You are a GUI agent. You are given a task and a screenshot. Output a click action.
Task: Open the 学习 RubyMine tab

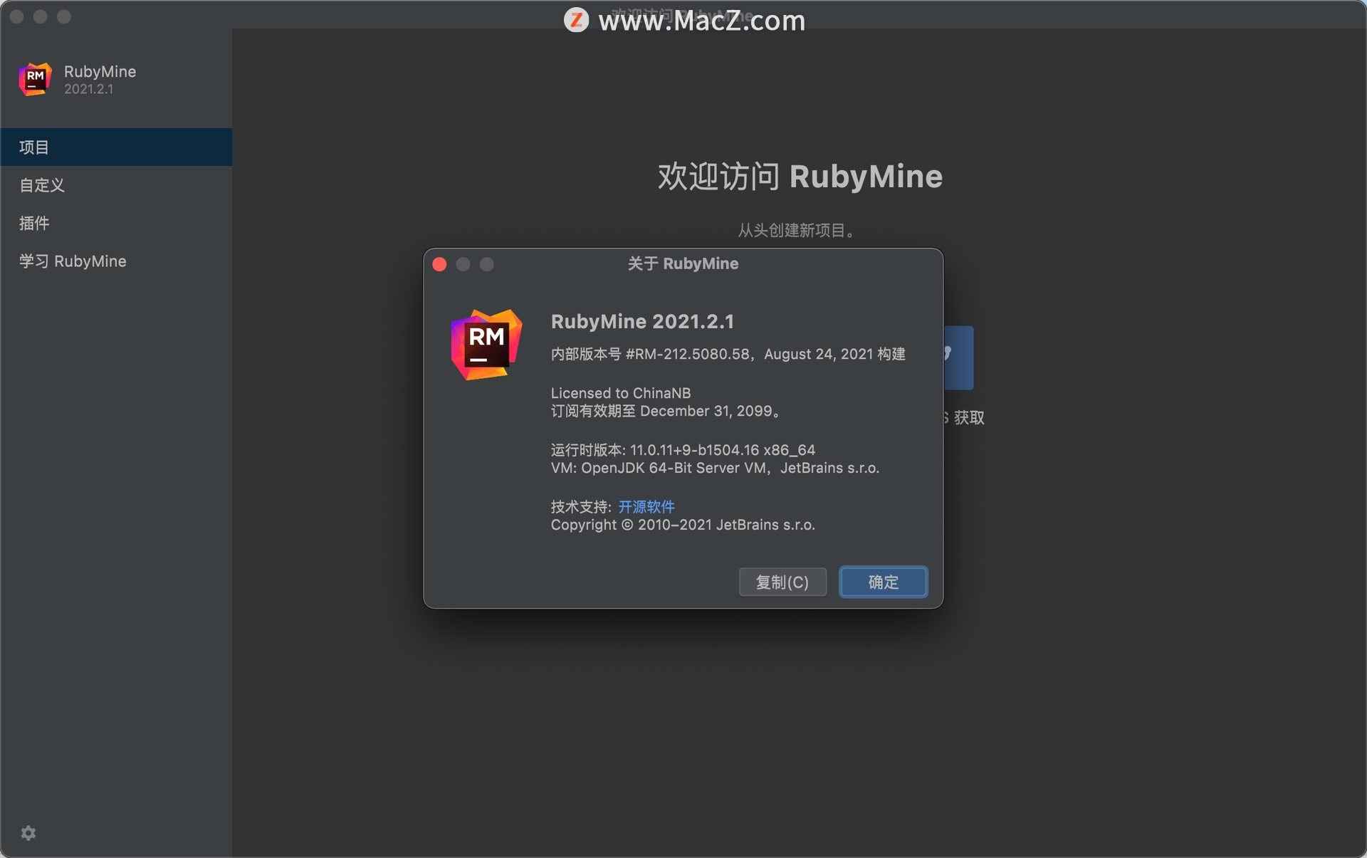(x=116, y=261)
